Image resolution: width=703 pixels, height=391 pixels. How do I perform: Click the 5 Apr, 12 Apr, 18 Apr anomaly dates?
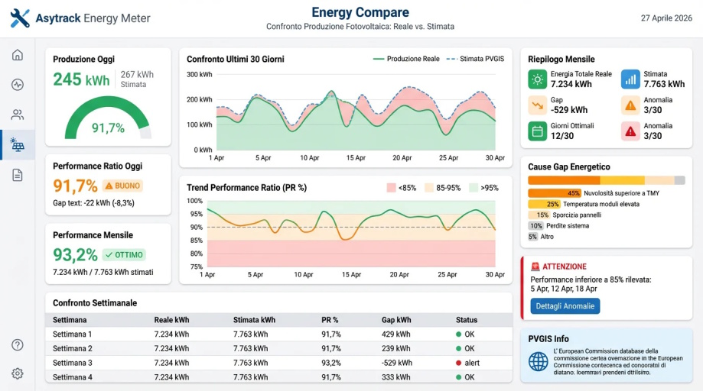[564, 289]
